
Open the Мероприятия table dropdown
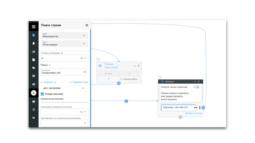point(64,35)
